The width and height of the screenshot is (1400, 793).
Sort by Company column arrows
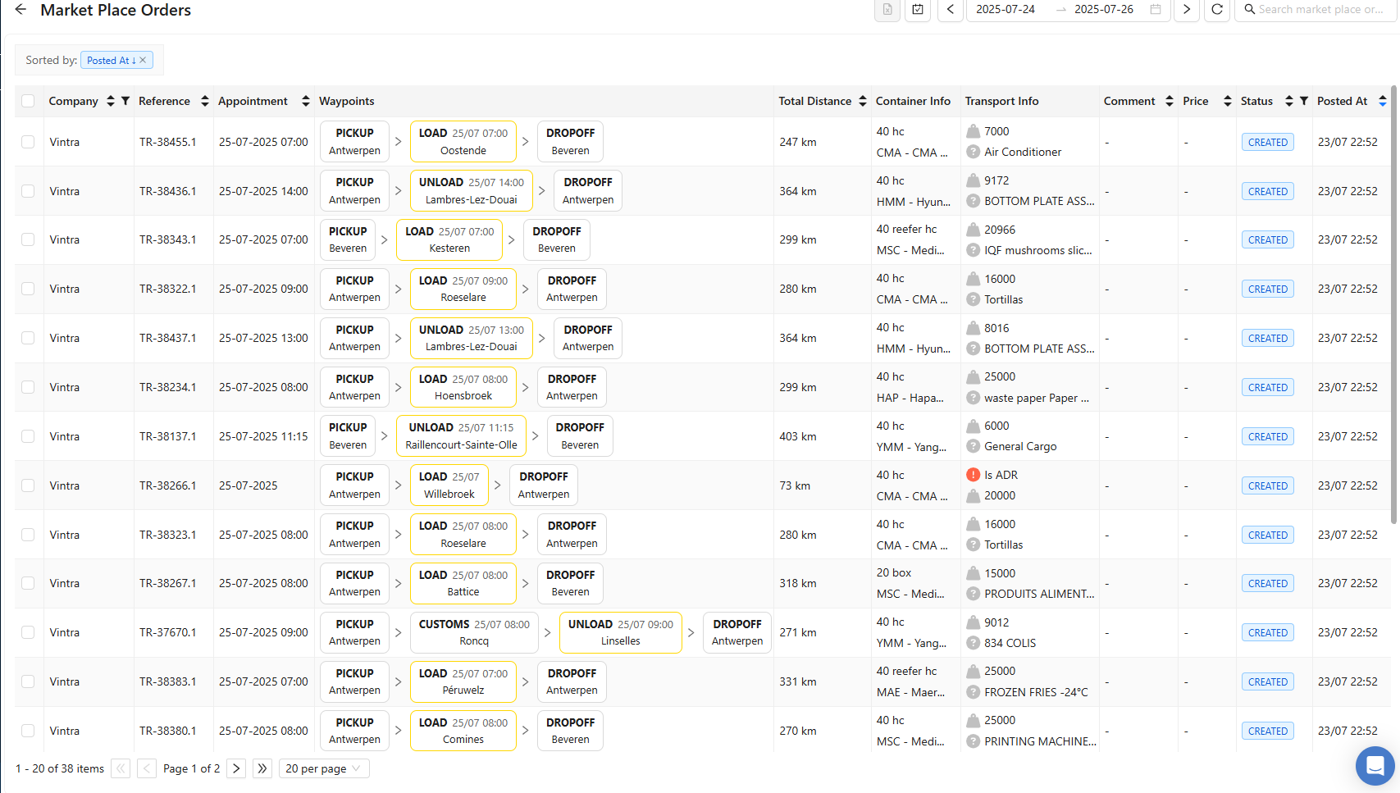coord(111,101)
